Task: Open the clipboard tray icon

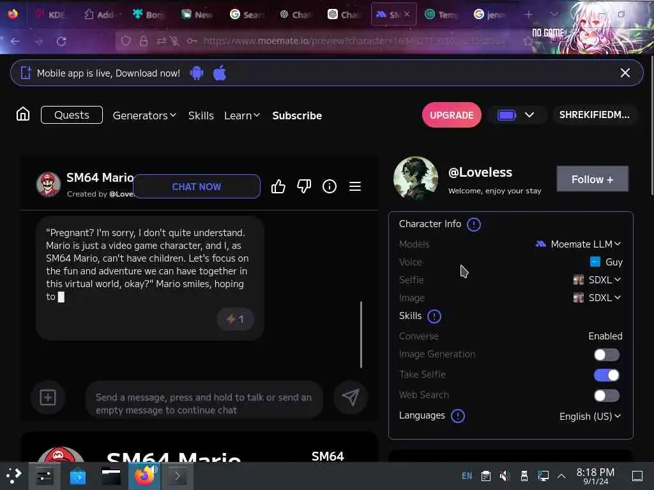Action: 485,476
